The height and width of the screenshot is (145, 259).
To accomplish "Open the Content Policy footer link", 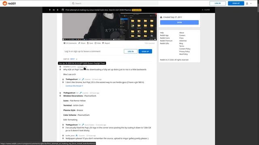I will click(185, 49).
